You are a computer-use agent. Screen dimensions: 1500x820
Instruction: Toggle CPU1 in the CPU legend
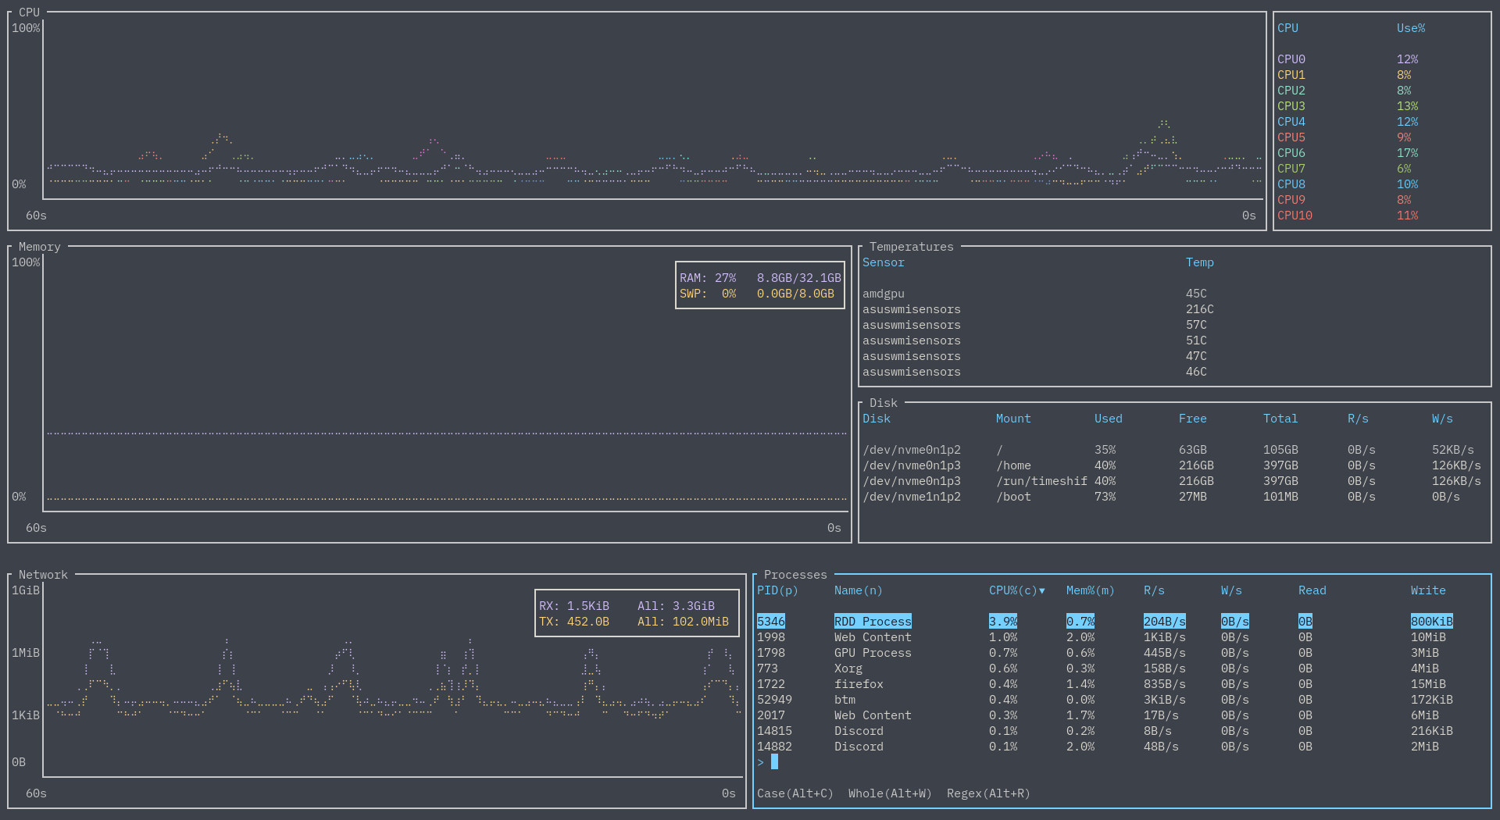pos(1382,75)
